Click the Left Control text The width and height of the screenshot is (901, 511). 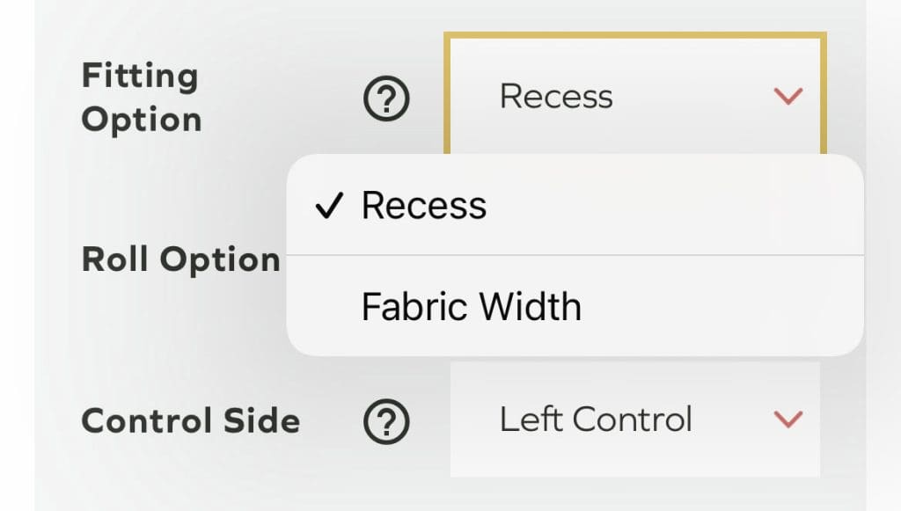(596, 420)
